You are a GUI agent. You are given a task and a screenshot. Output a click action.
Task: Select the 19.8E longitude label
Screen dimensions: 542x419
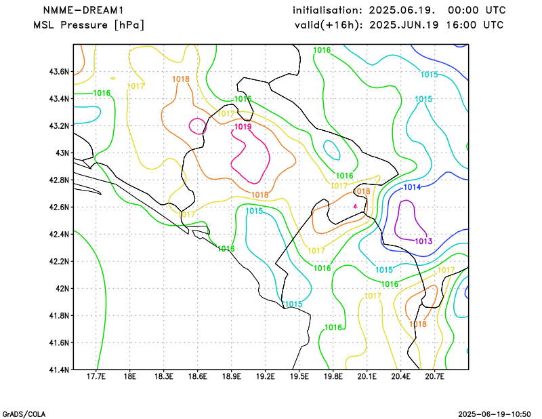pos(333,376)
